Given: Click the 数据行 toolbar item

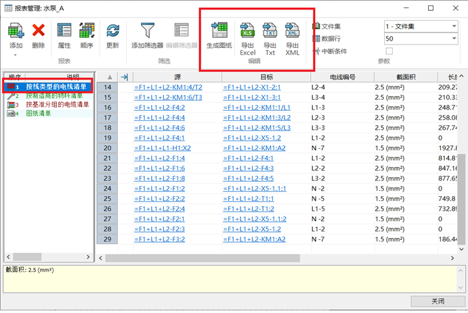Looking at the screenshot, I should pos(326,39).
